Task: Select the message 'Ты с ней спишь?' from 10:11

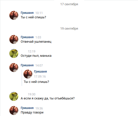Action: point(33,17)
